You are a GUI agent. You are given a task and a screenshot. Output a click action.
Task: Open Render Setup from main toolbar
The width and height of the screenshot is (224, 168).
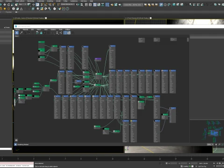112,5
